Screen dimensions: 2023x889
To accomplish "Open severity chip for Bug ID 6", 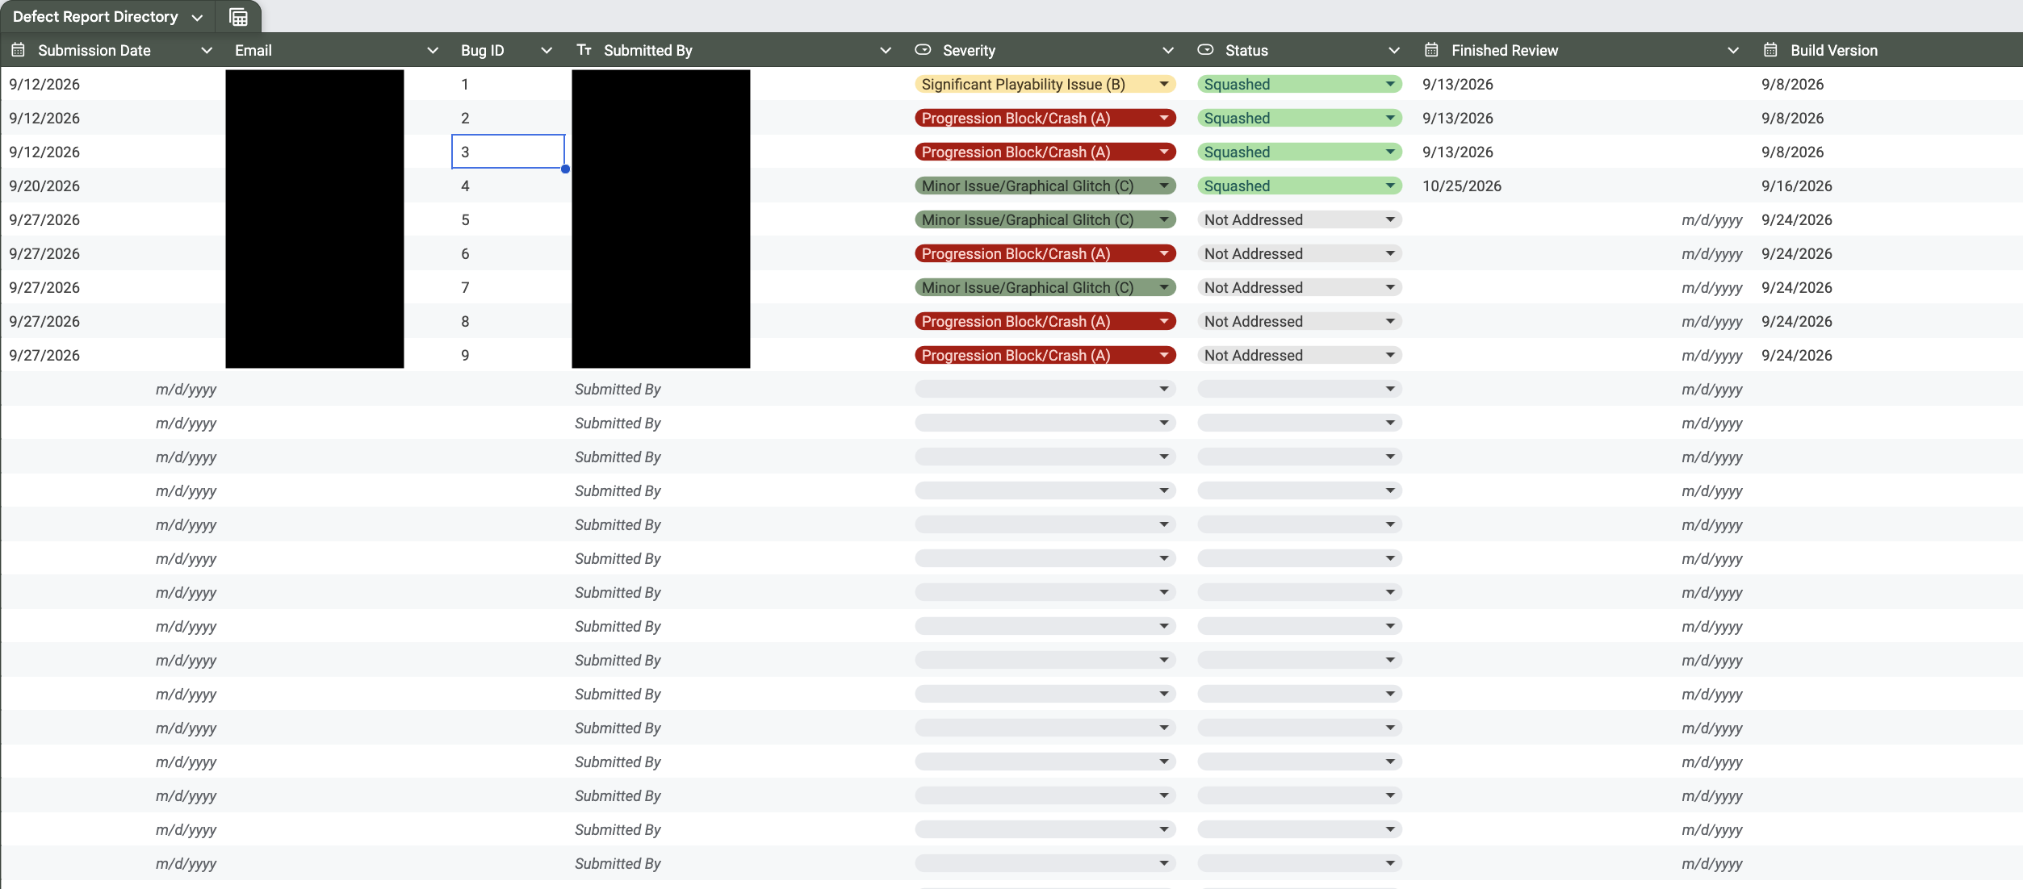I will click(1045, 253).
